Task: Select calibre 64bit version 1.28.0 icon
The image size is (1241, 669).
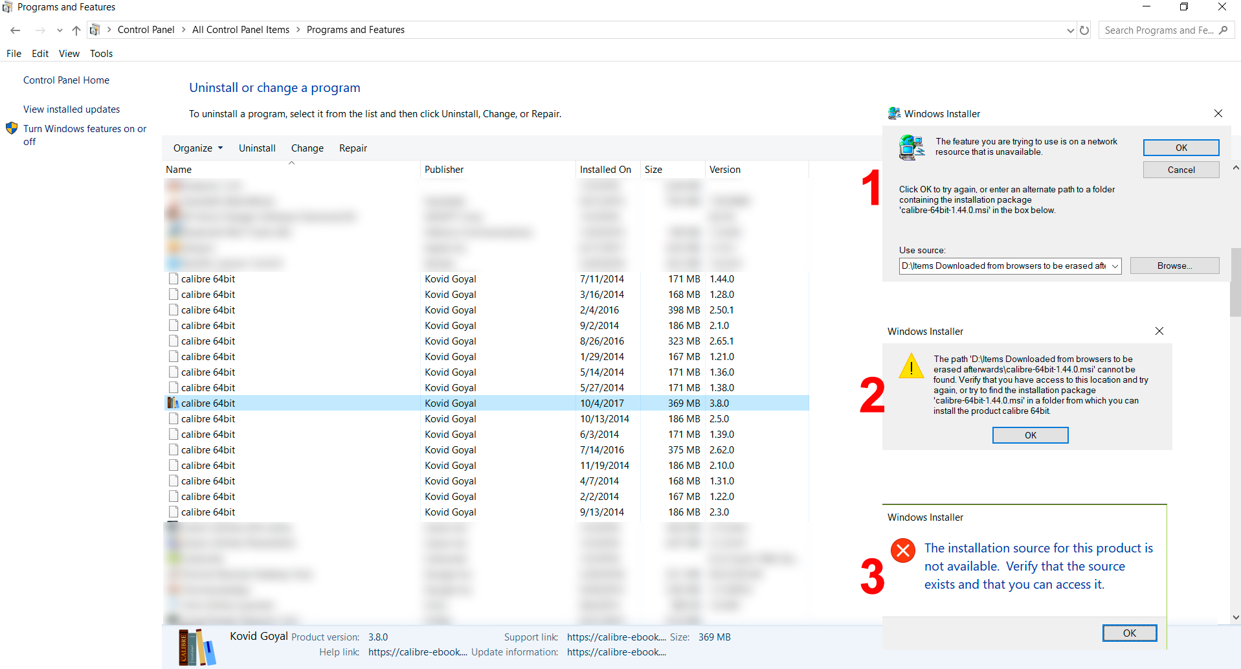Action: click(173, 295)
